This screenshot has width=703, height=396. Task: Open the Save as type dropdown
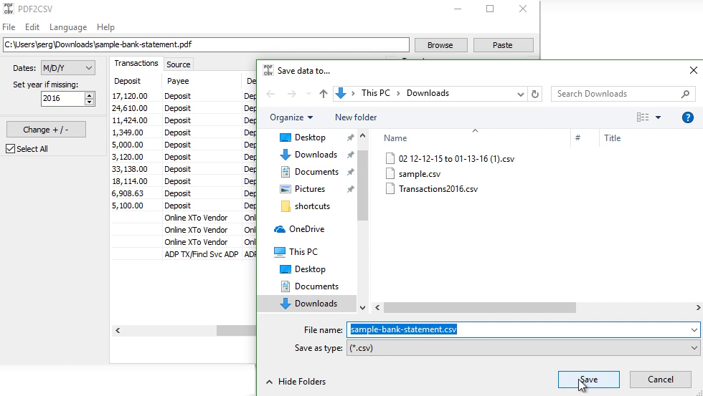pyautogui.click(x=523, y=348)
